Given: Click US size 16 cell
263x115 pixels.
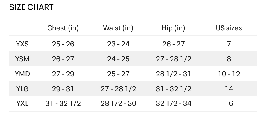Looking at the screenshot, I should pos(229,103).
